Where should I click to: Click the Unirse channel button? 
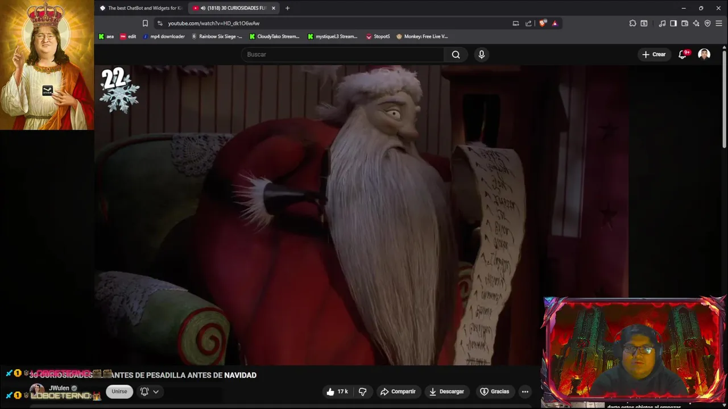[x=119, y=391]
